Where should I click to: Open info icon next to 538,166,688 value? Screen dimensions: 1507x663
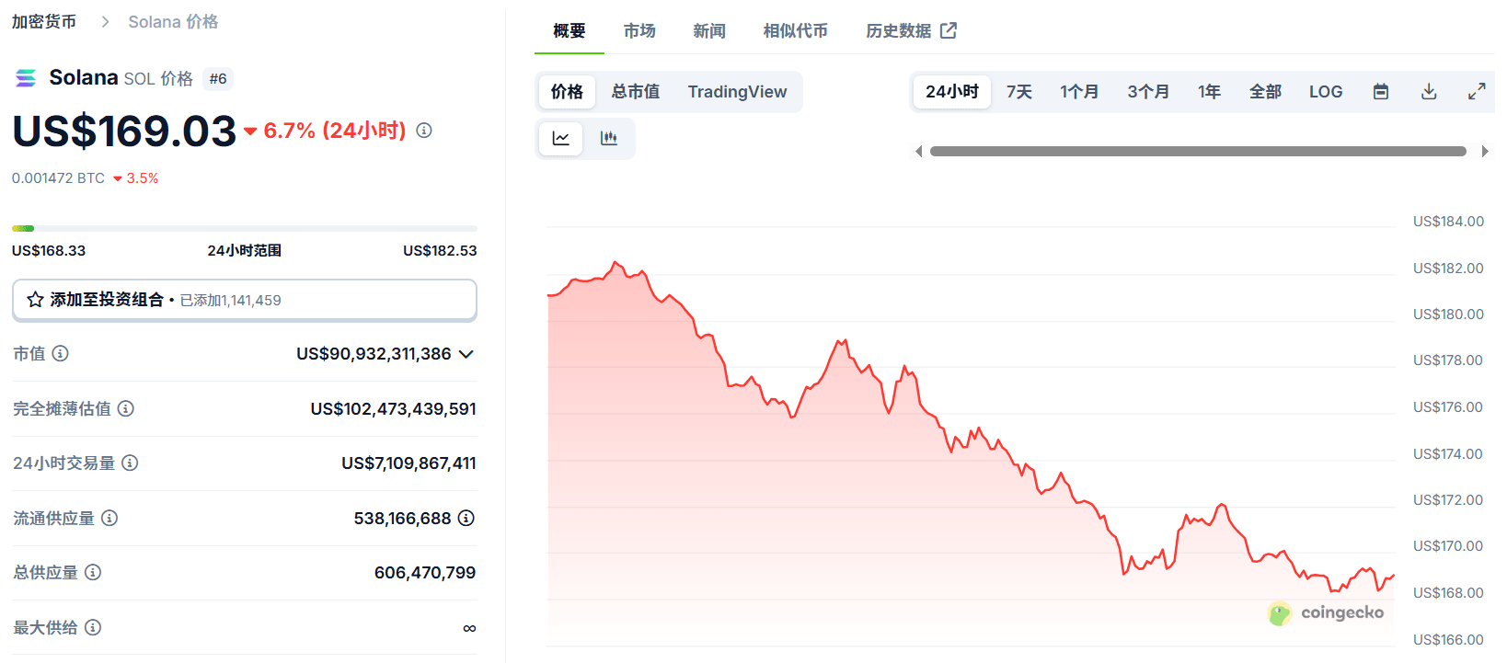coord(466,518)
